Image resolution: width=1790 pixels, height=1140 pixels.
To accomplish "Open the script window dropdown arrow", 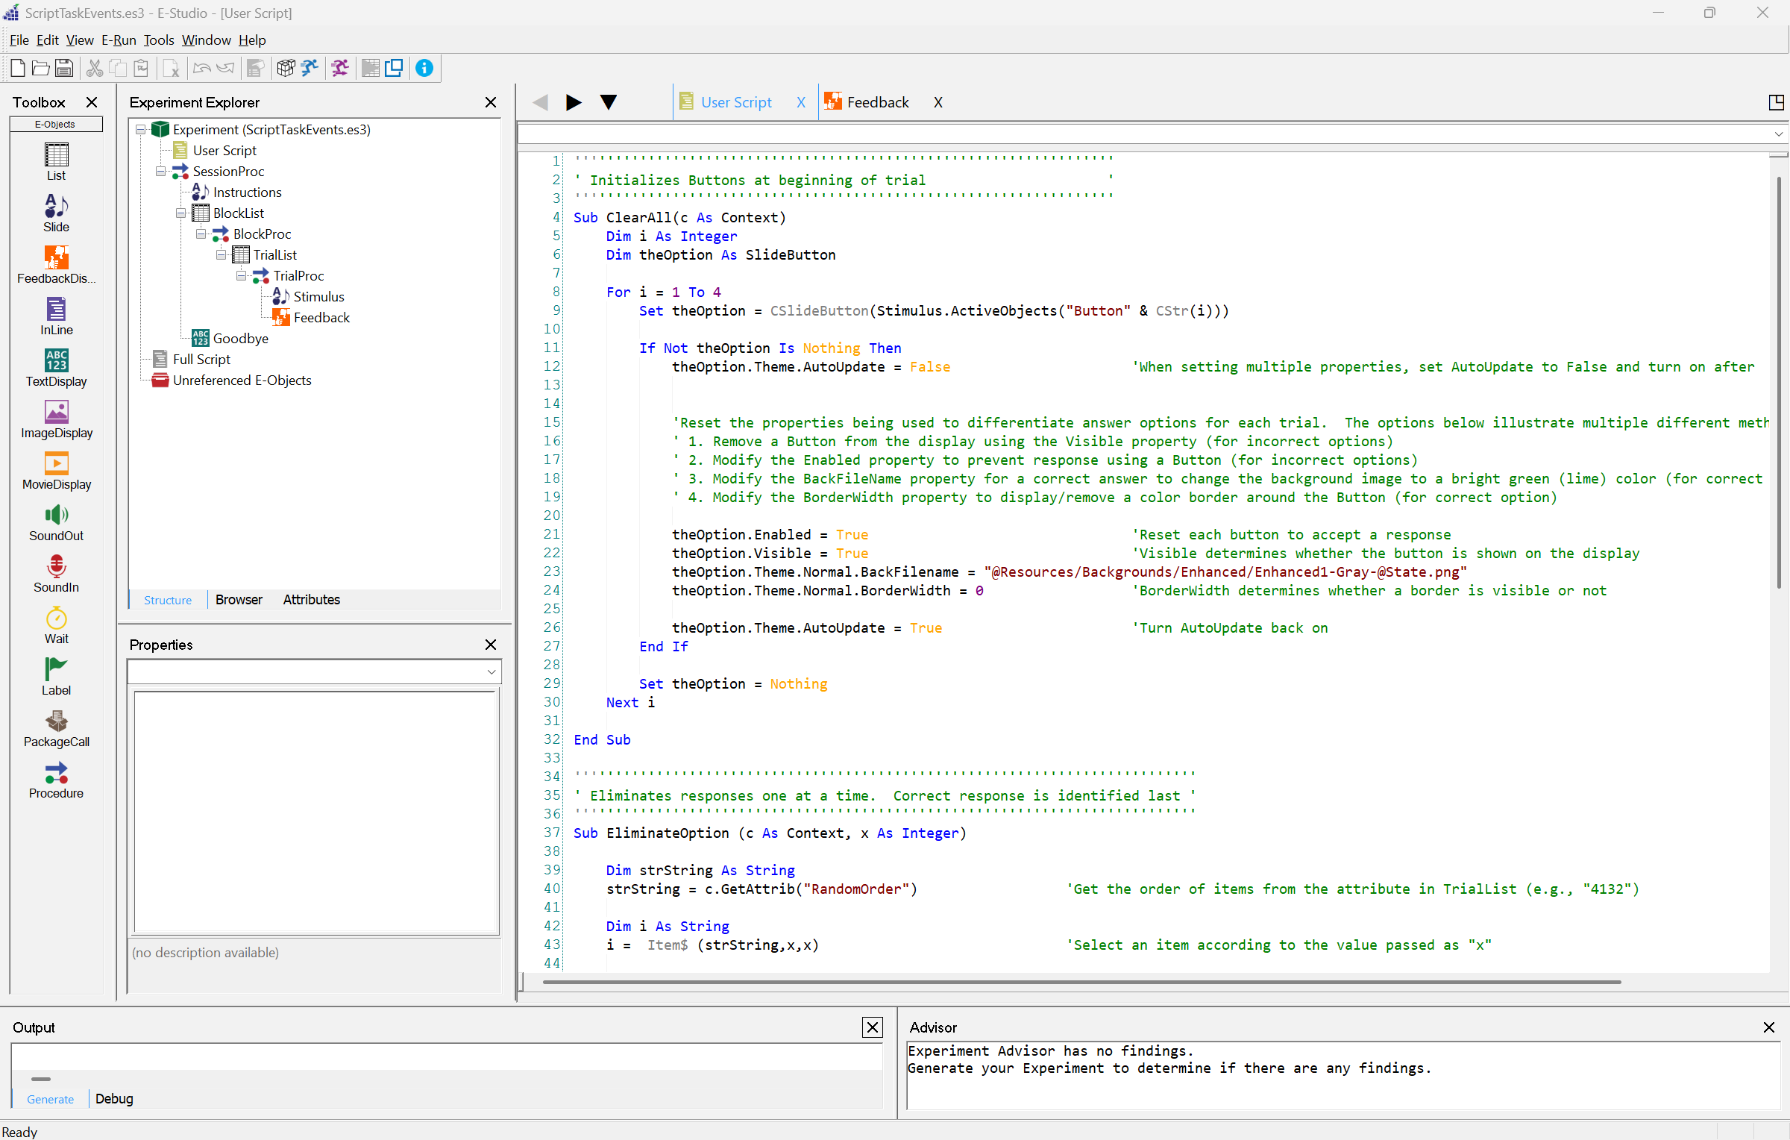I will (x=1778, y=134).
